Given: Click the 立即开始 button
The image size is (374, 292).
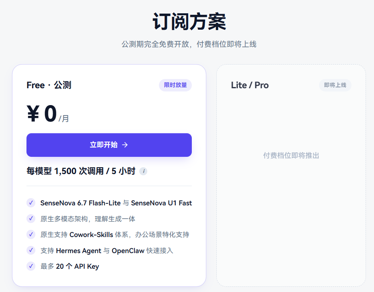Looking at the screenshot, I should (x=109, y=145).
